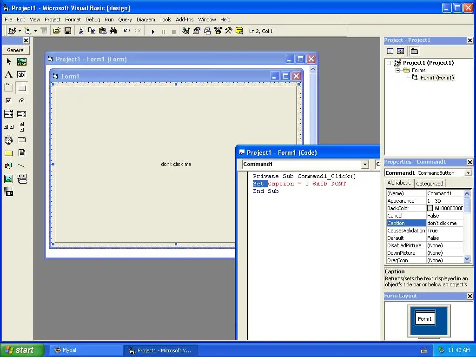
Task: Open the Debug menu
Action: (x=93, y=20)
